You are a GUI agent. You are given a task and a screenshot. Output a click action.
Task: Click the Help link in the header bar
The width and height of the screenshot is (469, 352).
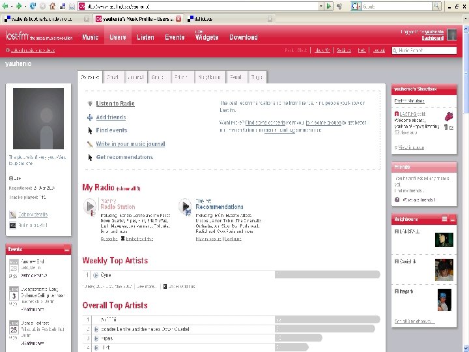(x=362, y=50)
